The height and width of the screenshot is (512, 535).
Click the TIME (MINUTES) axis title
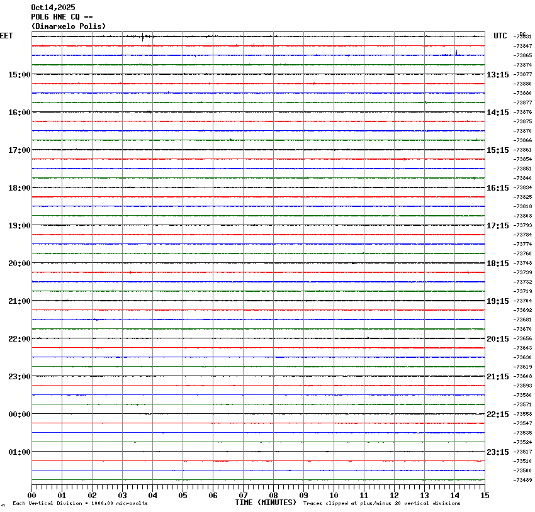point(266,503)
